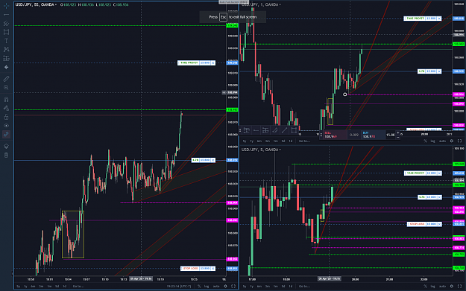Close STOP LOSS order on bottom-right chart
This screenshot has height=291, width=466.
(x=439, y=224)
